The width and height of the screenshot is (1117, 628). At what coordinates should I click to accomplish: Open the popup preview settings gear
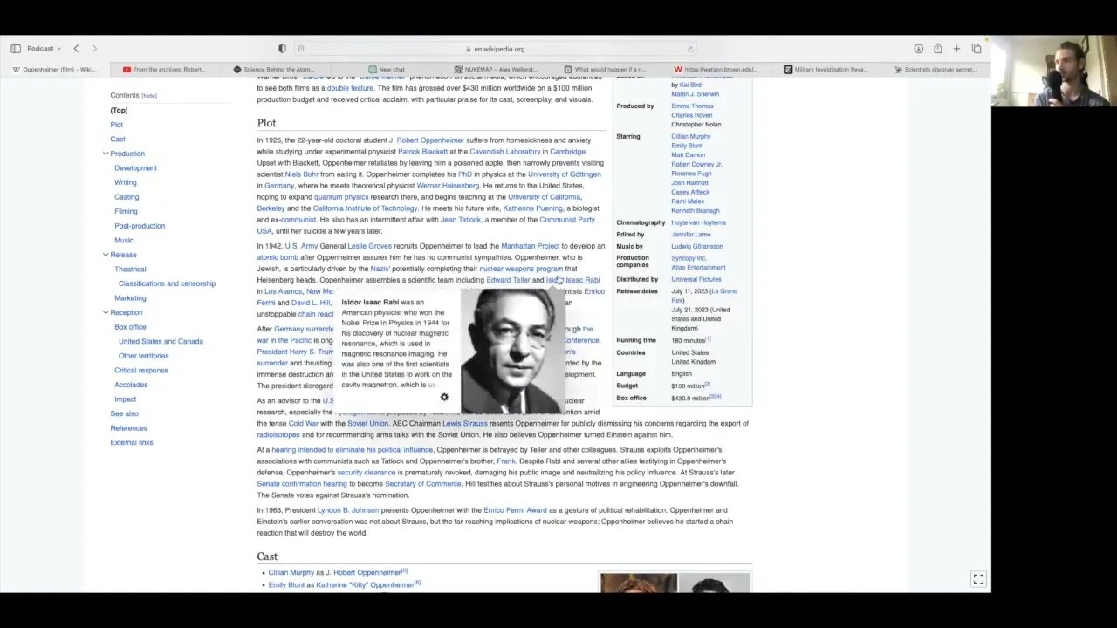pyautogui.click(x=444, y=398)
